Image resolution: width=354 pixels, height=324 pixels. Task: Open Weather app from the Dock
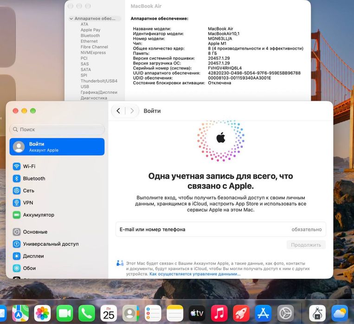tap(340, 313)
